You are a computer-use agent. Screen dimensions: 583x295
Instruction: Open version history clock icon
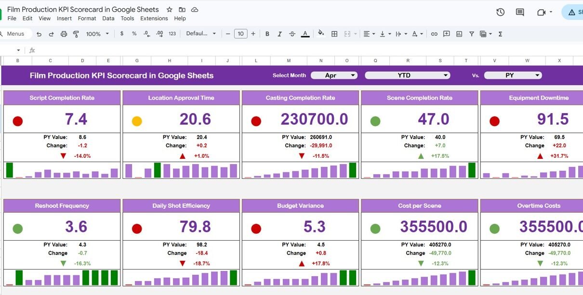(500, 13)
